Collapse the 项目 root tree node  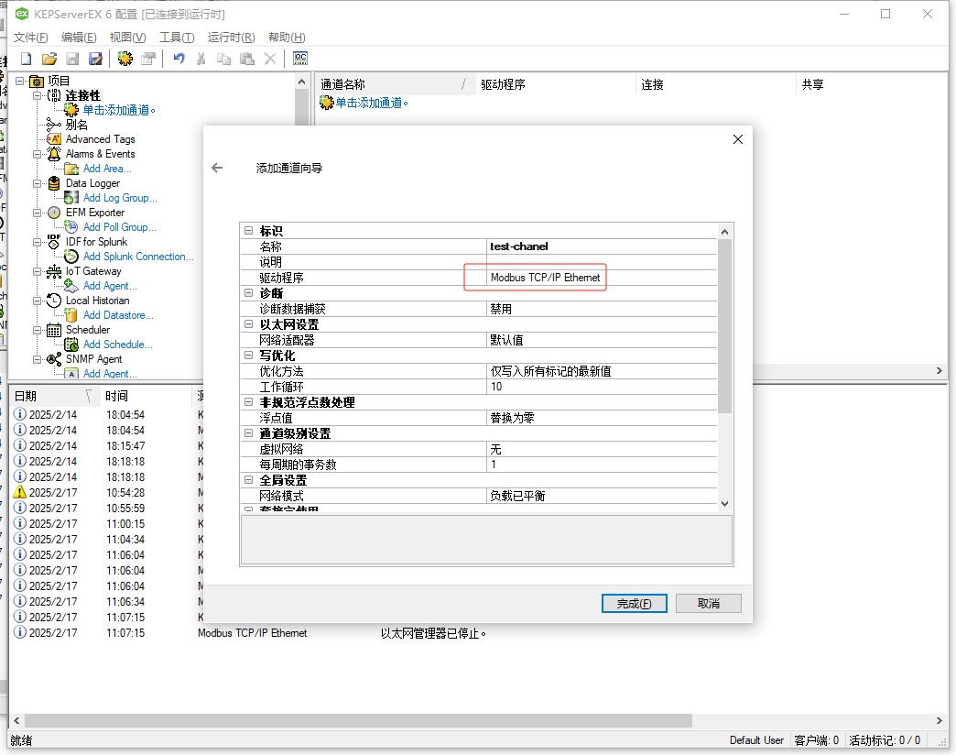click(20, 81)
